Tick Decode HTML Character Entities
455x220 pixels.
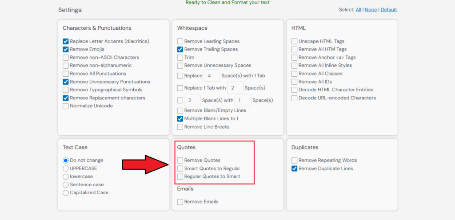point(294,90)
